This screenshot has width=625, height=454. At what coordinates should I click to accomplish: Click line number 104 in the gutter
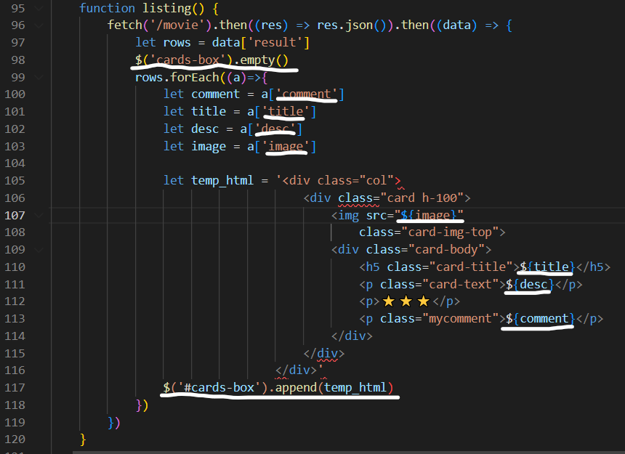tap(15, 163)
